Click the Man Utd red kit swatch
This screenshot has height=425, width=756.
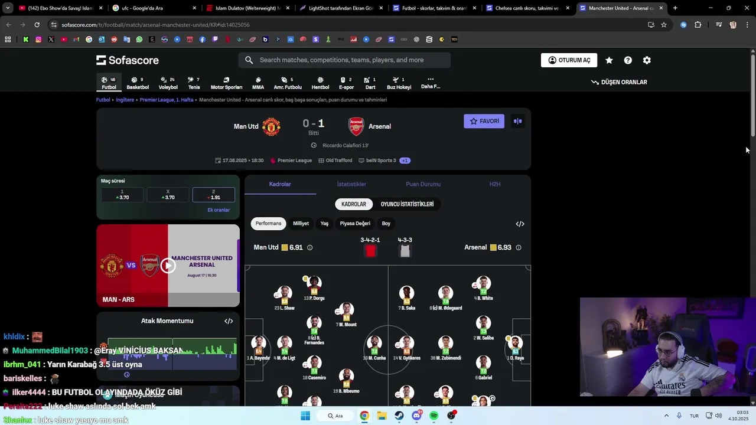(x=370, y=251)
